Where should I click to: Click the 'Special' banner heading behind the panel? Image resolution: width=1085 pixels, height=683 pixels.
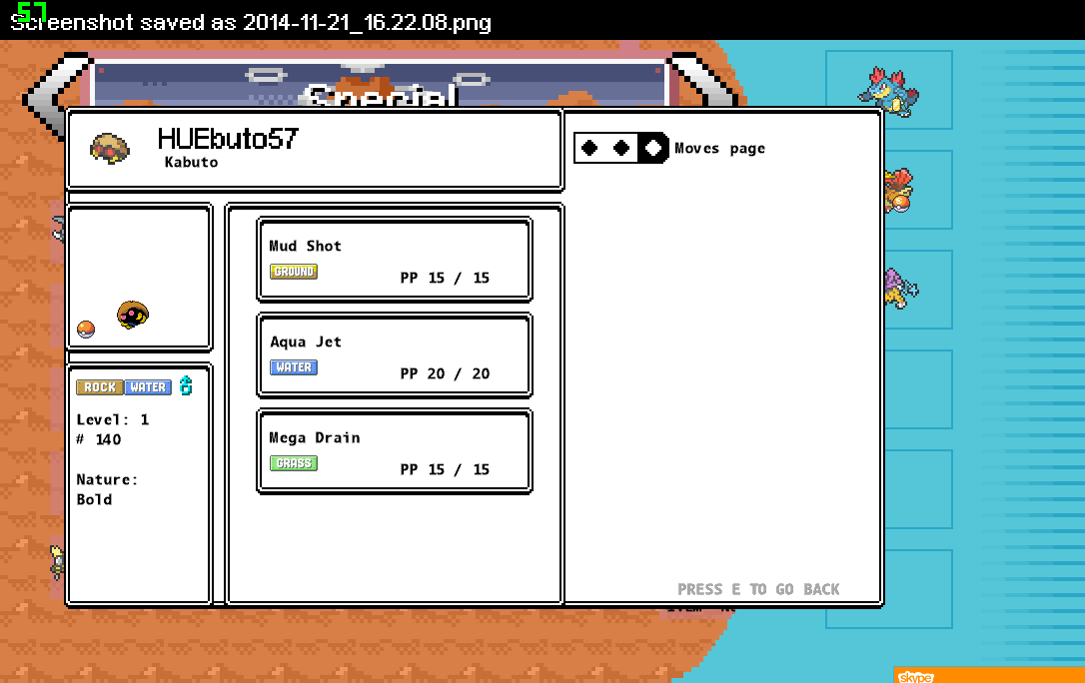[x=381, y=96]
